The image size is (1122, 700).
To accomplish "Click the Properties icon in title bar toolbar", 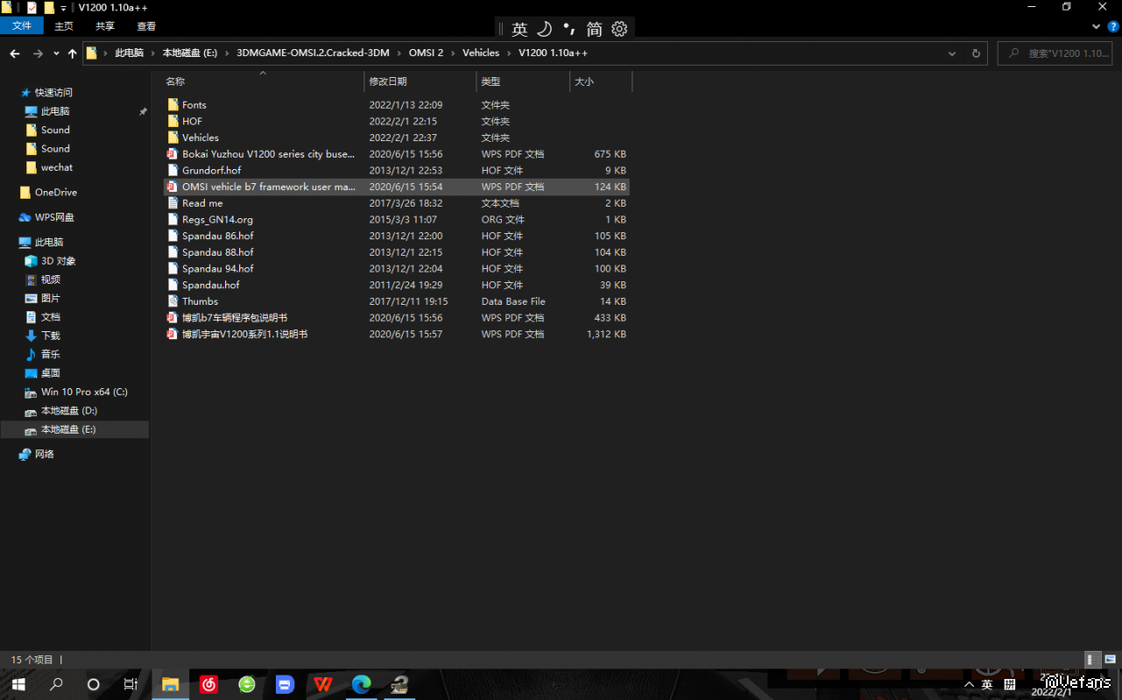I will click(32, 7).
